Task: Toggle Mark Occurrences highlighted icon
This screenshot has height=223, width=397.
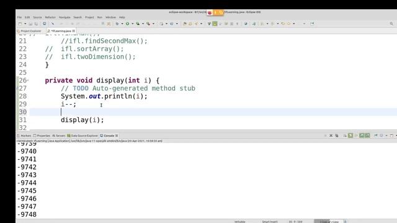Action: coord(215,24)
